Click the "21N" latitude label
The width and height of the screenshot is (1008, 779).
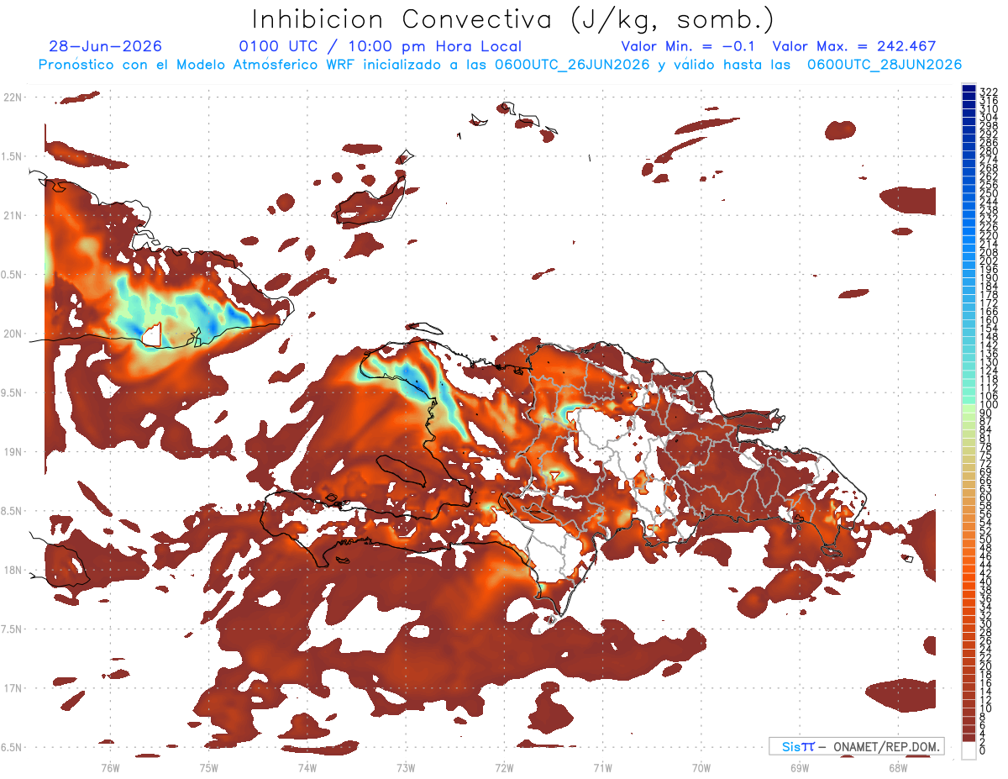13,216
